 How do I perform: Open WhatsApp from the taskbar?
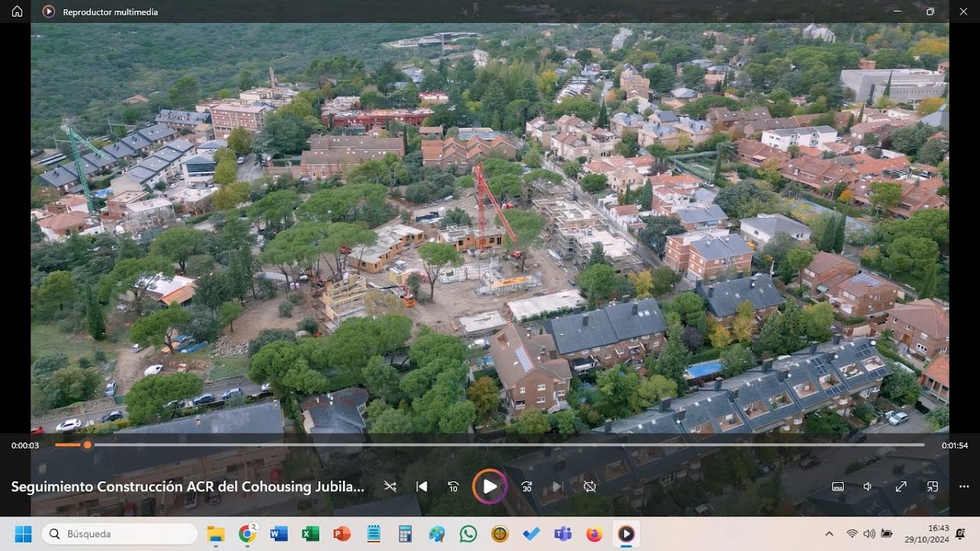coord(469,533)
